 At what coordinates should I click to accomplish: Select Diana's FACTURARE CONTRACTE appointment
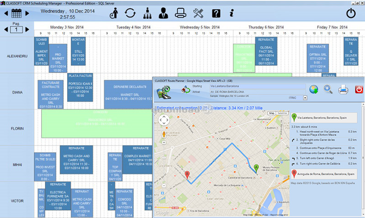[x=51, y=94]
